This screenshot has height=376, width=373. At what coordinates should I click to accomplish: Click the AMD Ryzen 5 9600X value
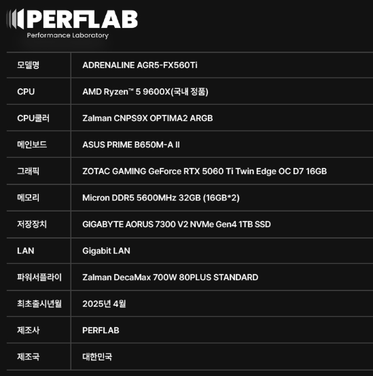pos(145,92)
